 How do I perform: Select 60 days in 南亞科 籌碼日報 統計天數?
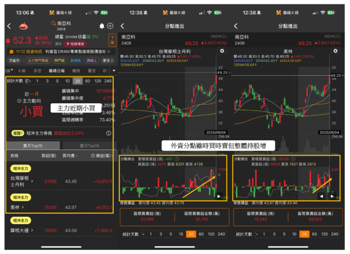87,81
